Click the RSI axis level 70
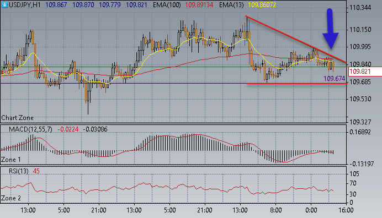This screenshot has width=382, height=218. [353, 183]
